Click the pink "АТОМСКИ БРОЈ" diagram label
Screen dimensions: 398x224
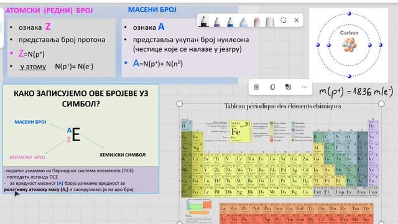point(27,157)
